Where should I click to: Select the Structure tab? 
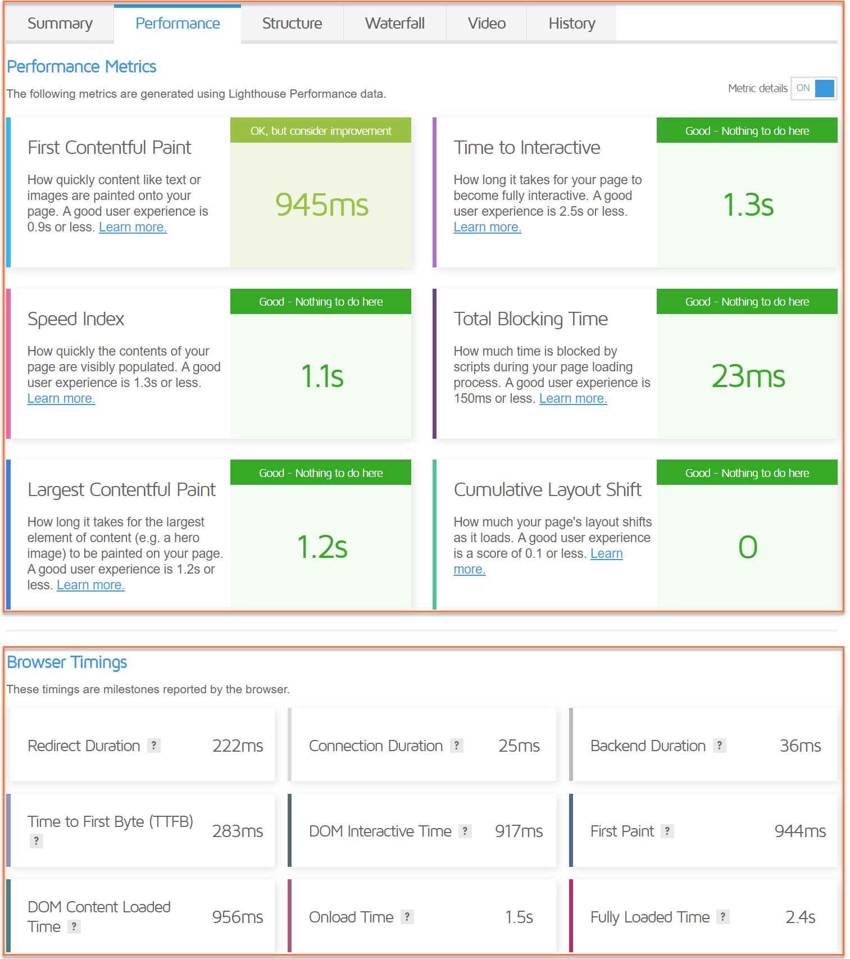coord(292,24)
